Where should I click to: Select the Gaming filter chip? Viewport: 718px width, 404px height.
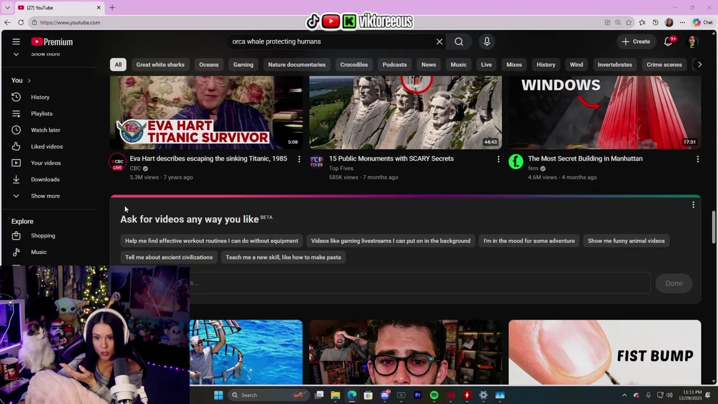coord(243,65)
